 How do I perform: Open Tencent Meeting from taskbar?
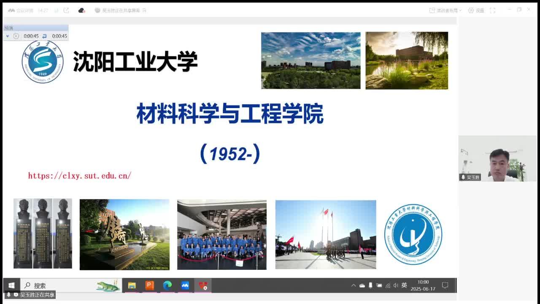point(185,285)
